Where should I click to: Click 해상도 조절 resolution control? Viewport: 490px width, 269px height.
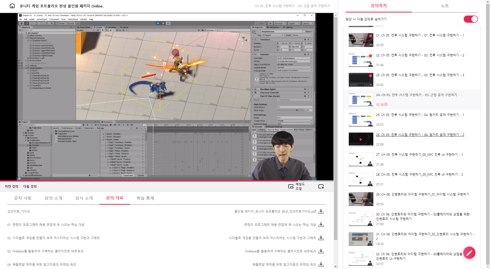(300, 186)
